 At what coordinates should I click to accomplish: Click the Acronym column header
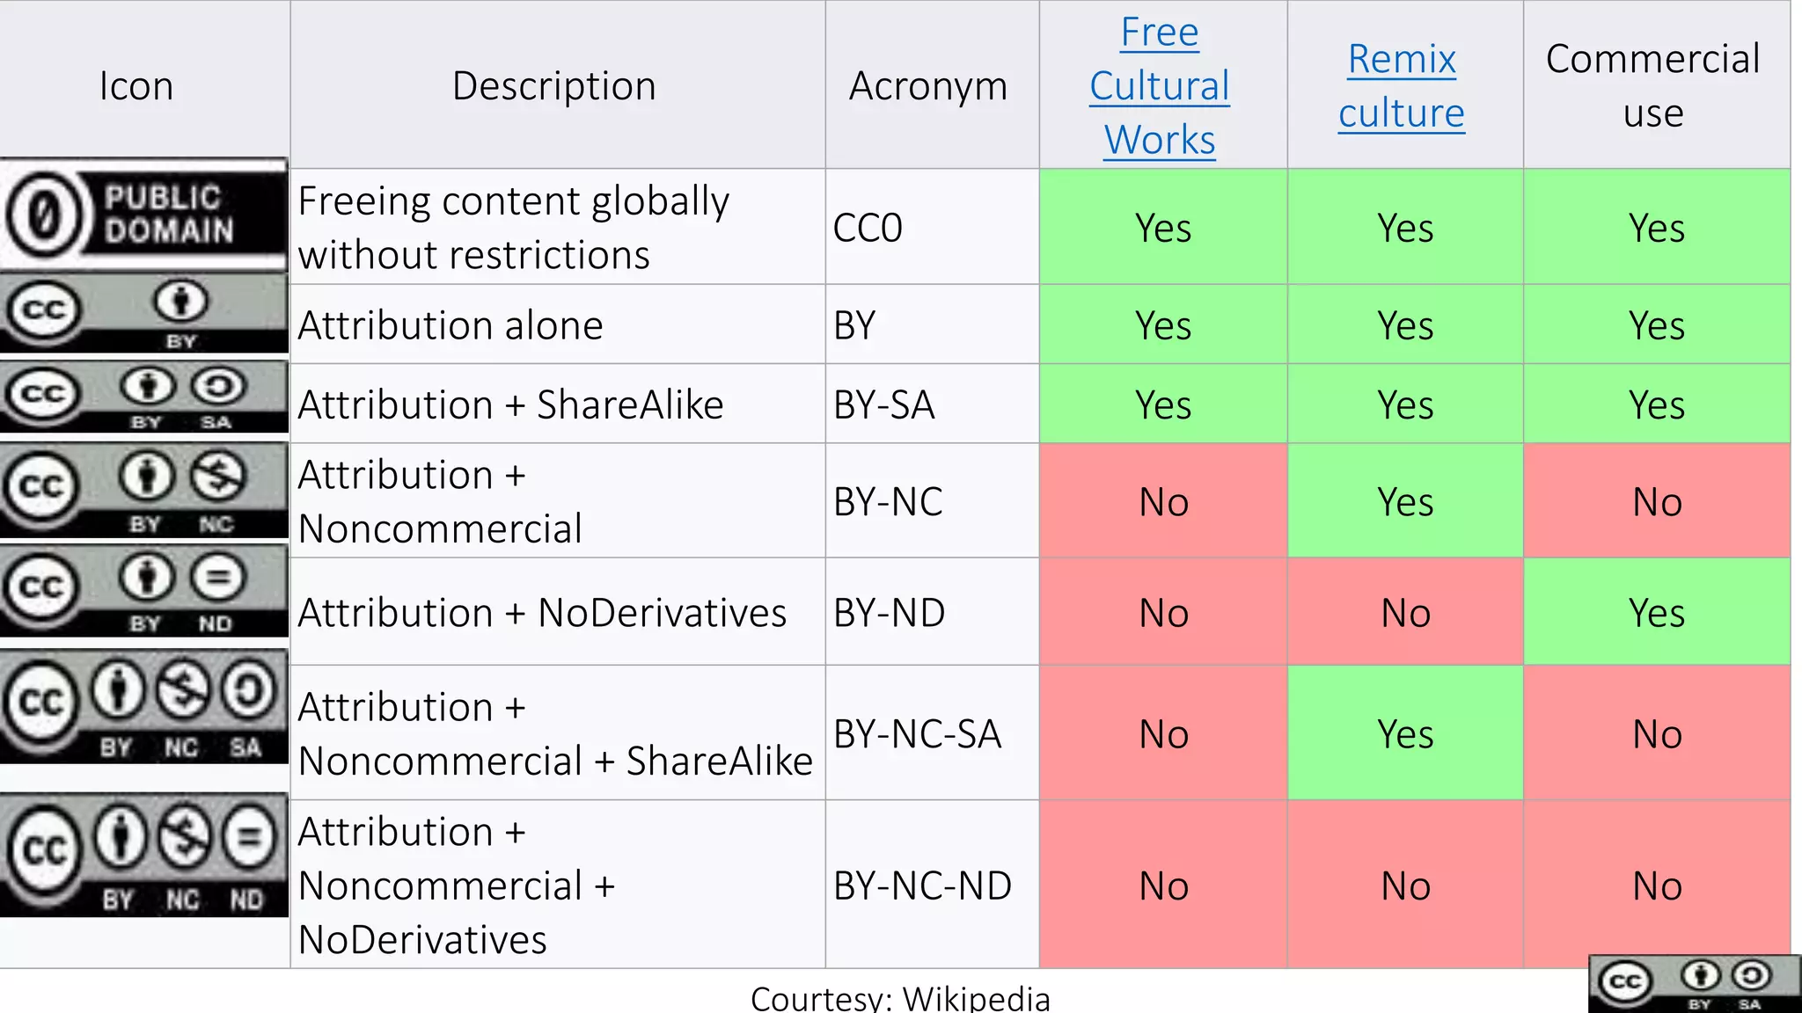click(x=928, y=86)
